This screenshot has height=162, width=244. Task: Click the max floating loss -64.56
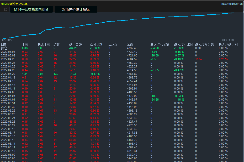pos(155,100)
